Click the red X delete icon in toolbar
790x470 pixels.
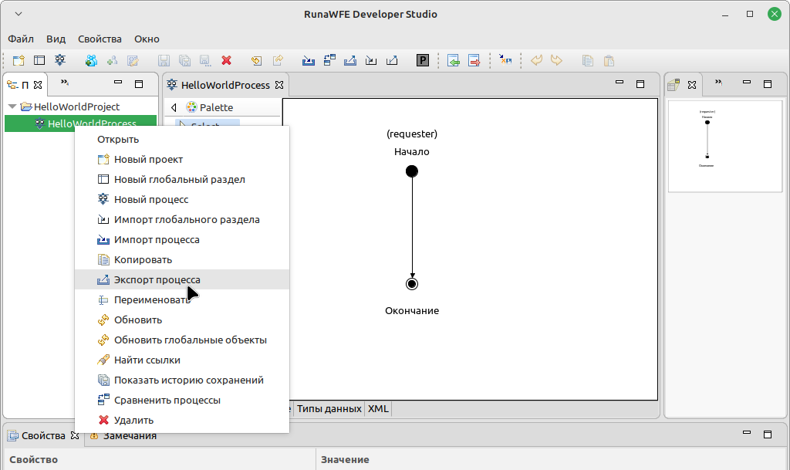click(x=226, y=60)
